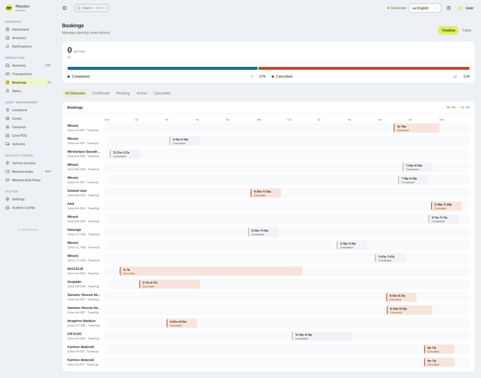Switch to Table view
The width and height of the screenshot is (481, 378).
pos(466,30)
